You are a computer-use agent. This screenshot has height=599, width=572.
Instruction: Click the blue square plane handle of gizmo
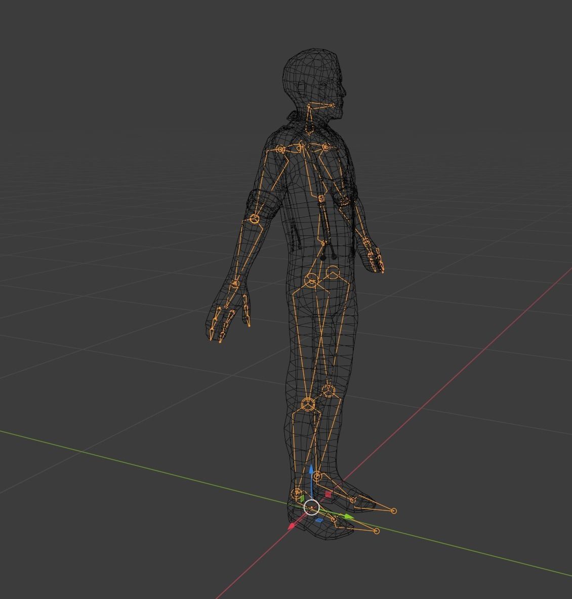(319, 521)
